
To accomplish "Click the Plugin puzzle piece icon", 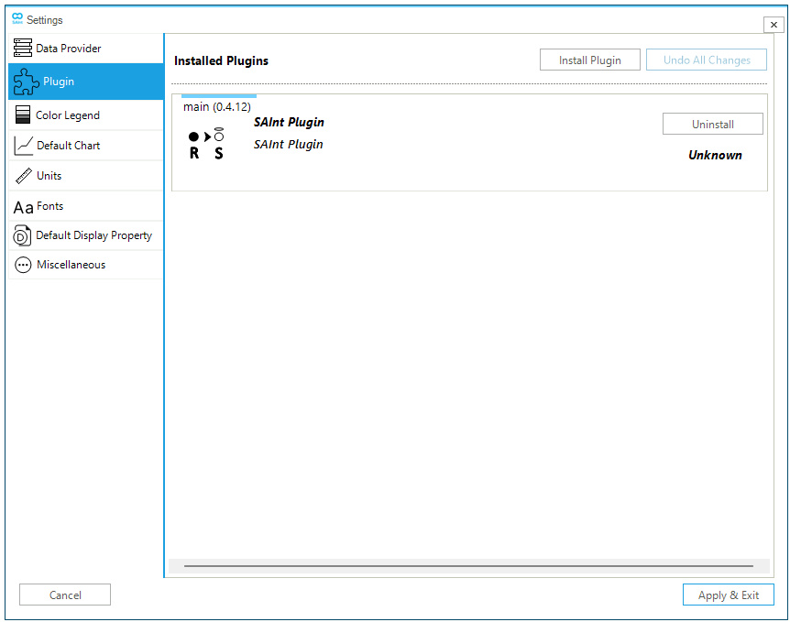I will point(26,82).
